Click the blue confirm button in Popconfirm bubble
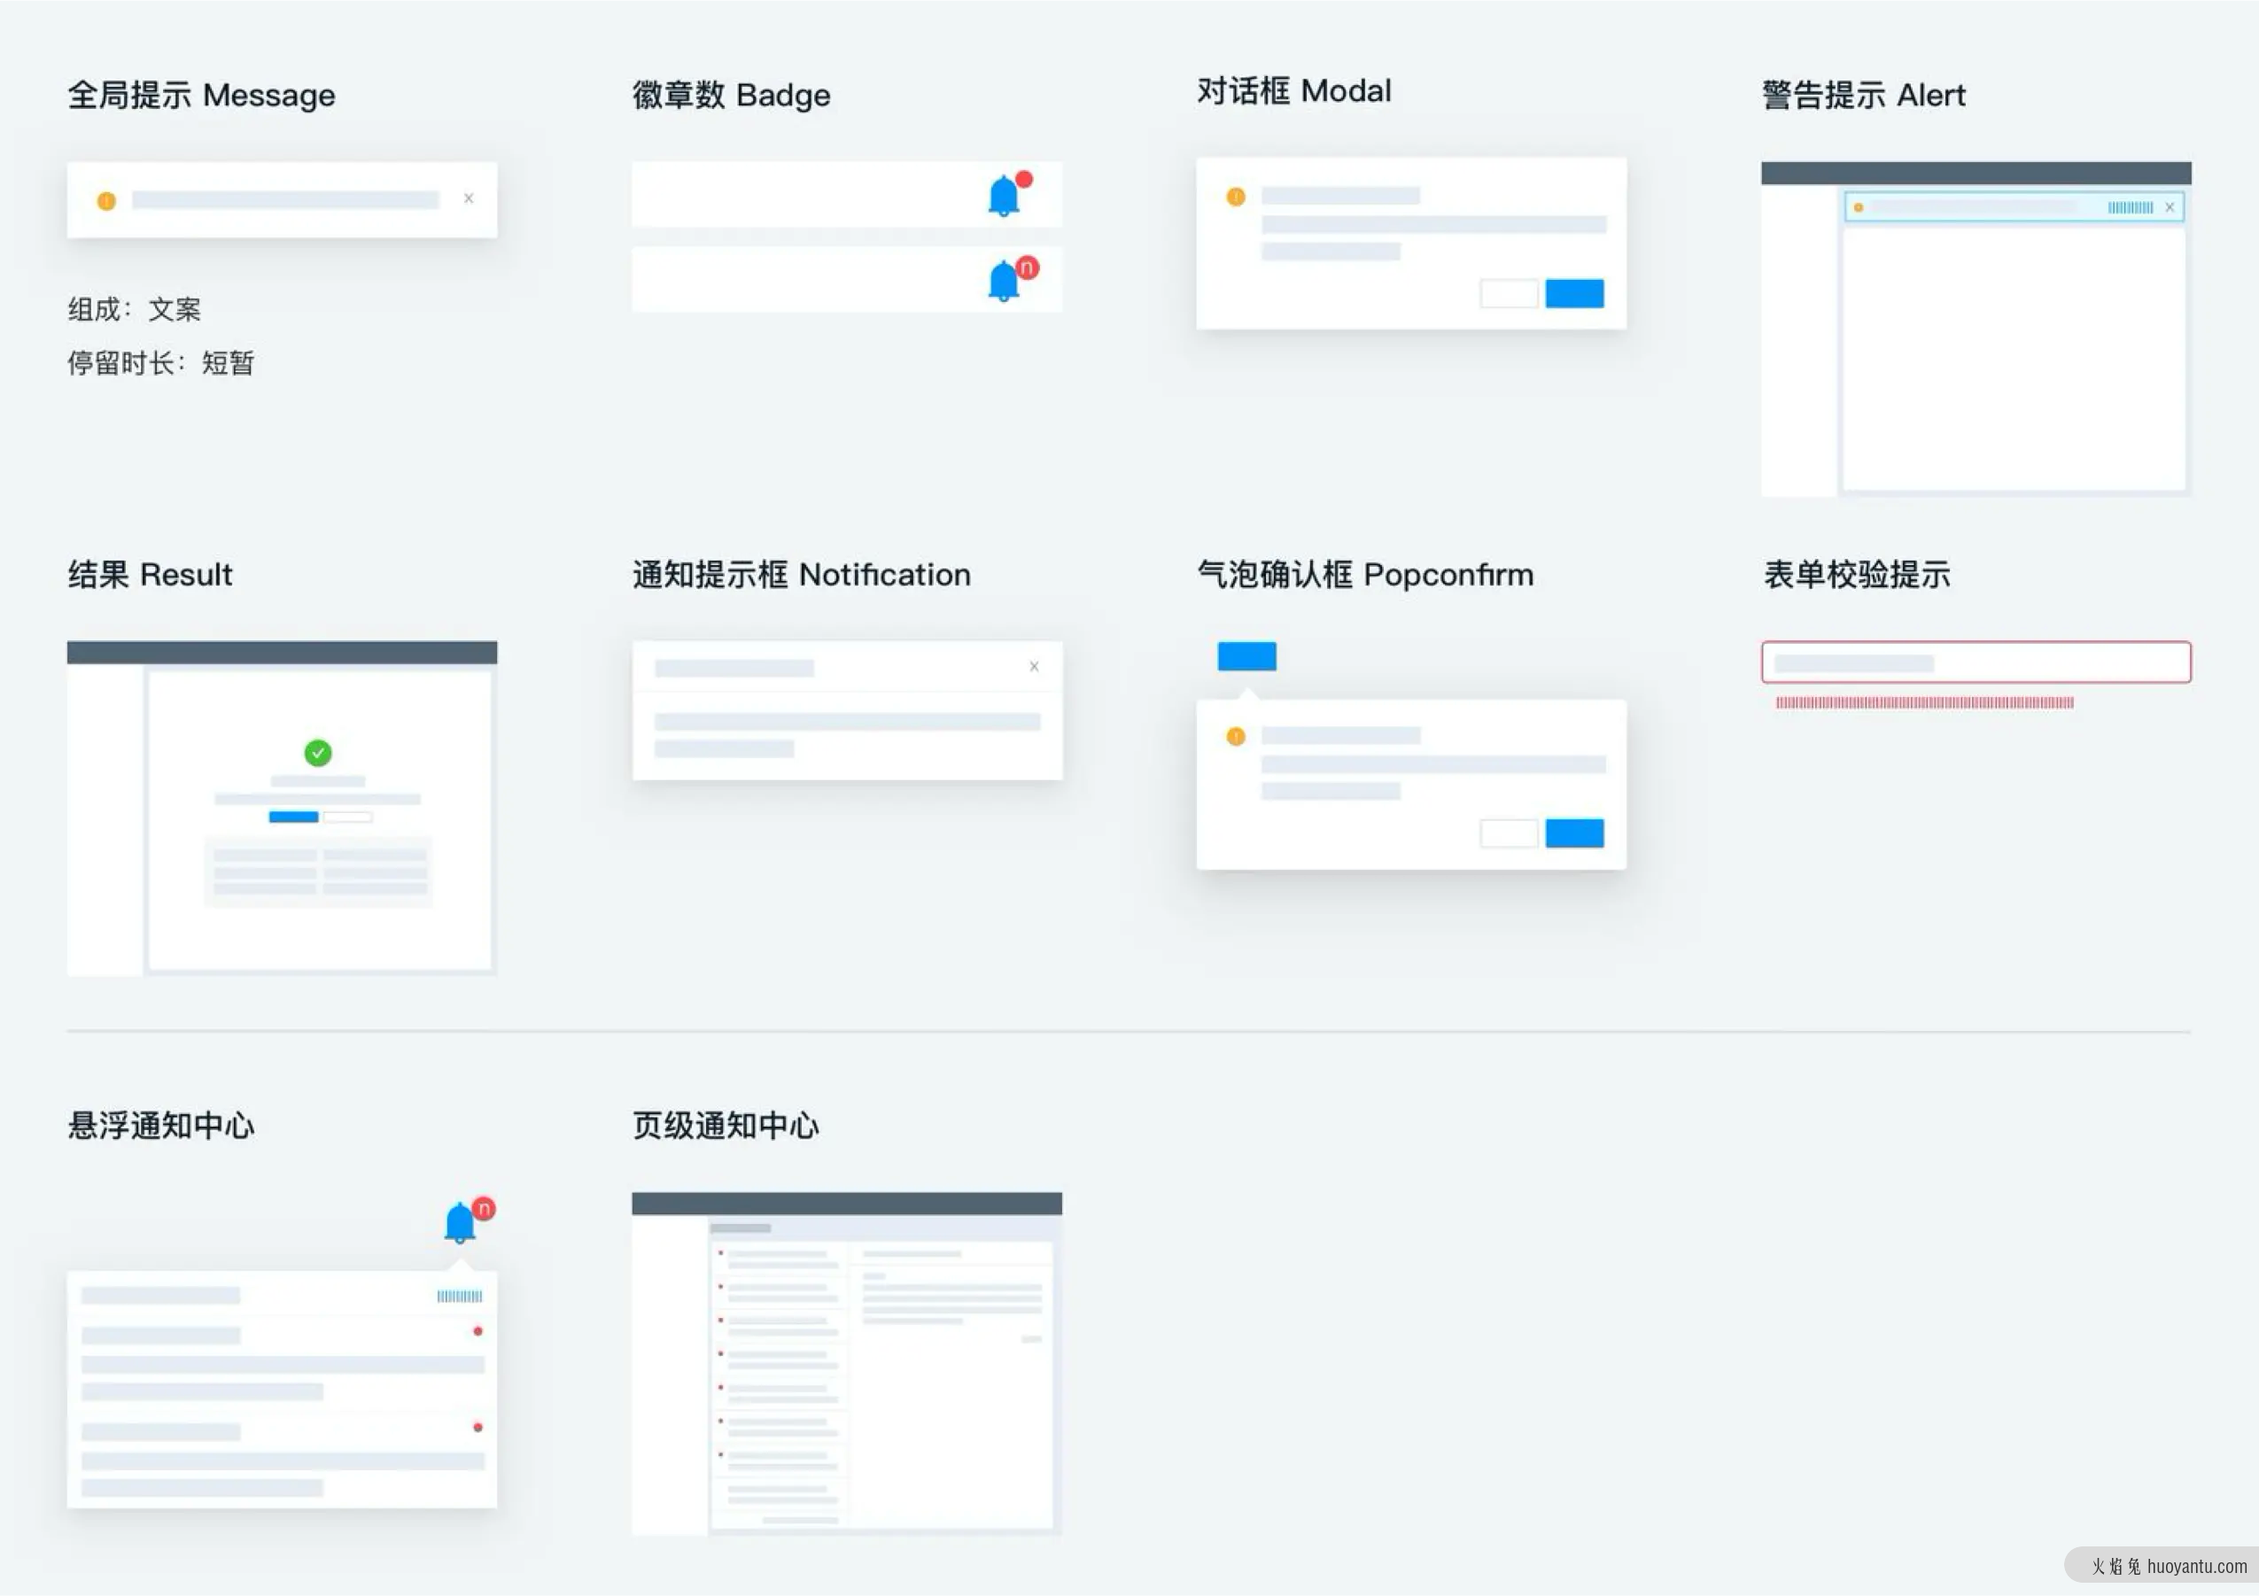This screenshot has height=1596, width=2259. point(1574,833)
